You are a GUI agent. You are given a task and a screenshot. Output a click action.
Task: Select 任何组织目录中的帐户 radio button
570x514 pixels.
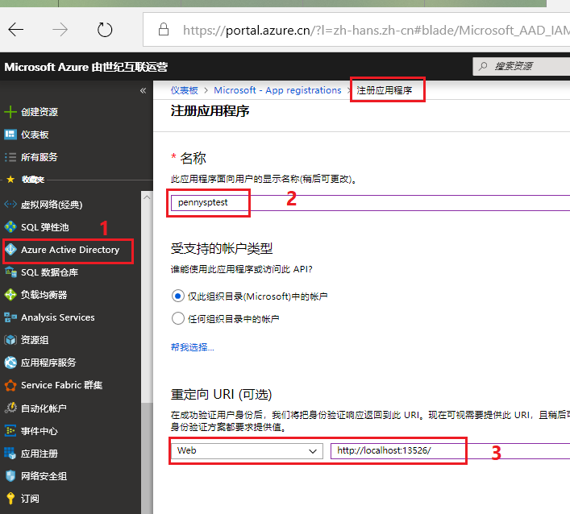click(178, 318)
